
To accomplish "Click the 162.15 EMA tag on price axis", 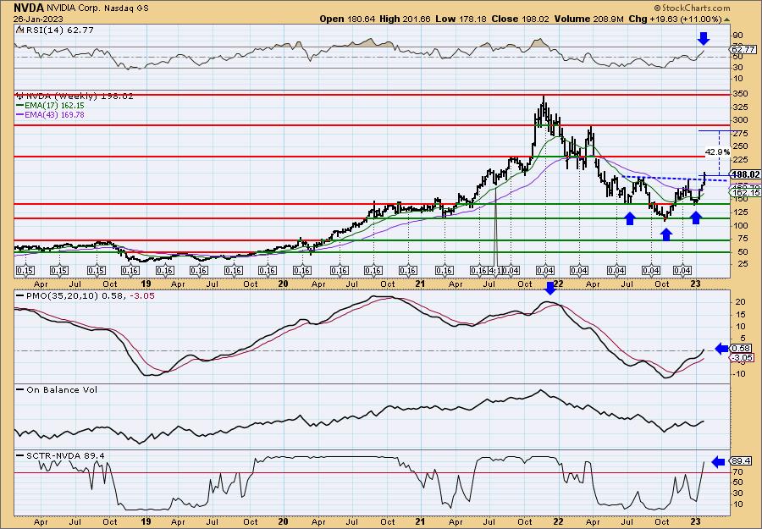I will (745, 193).
